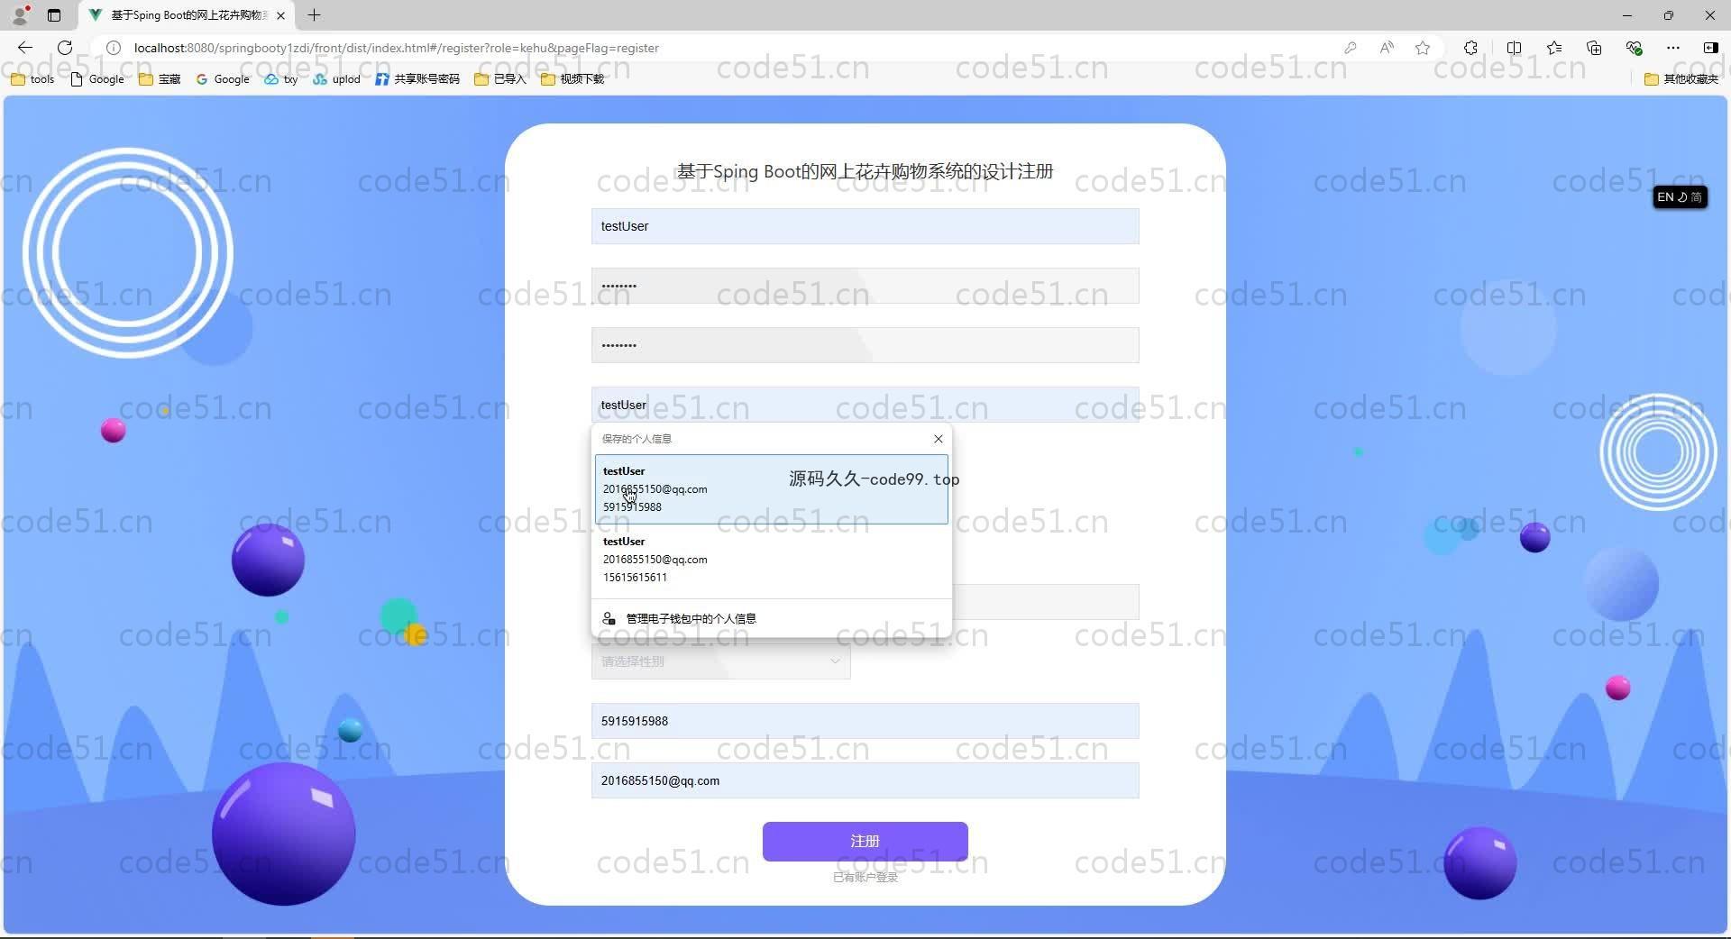This screenshot has height=939, width=1731.
Task: Open the tools bookmark folder
Action: 32,79
